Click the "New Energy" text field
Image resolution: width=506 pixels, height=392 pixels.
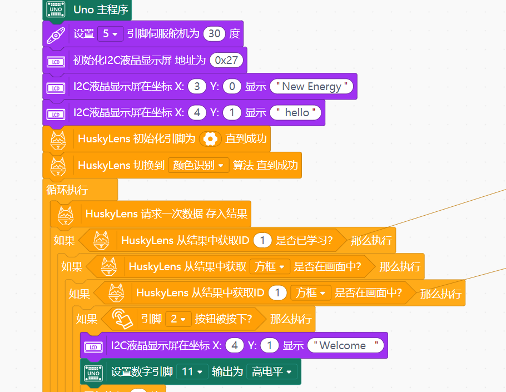coord(311,87)
